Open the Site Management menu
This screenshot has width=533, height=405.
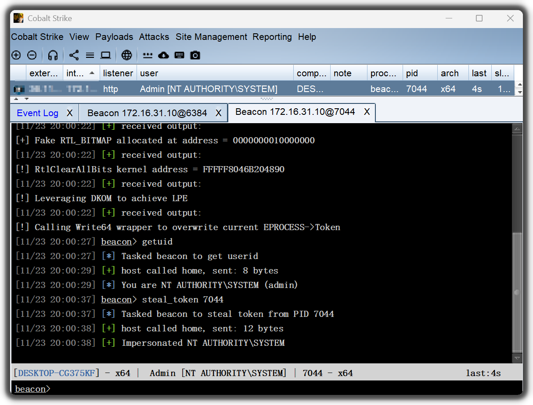211,37
